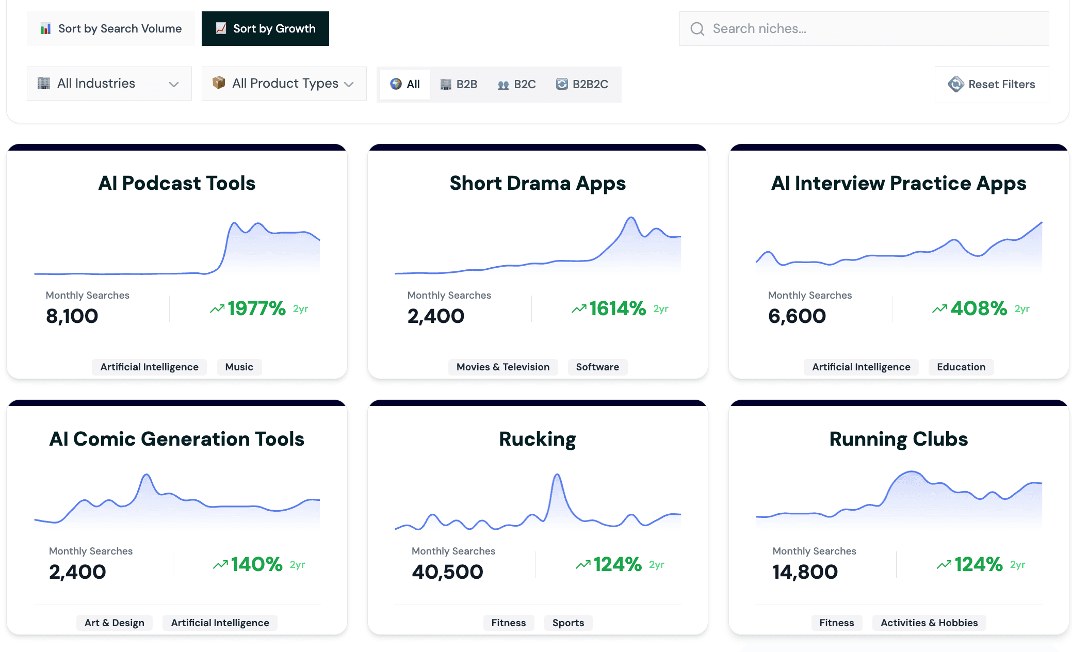Open the All Industries dropdown

(109, 83)
